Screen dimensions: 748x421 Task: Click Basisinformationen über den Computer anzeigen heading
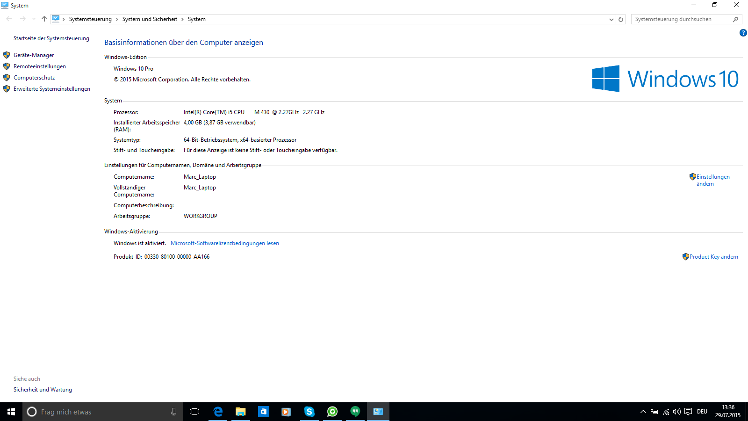pos(184,43)
